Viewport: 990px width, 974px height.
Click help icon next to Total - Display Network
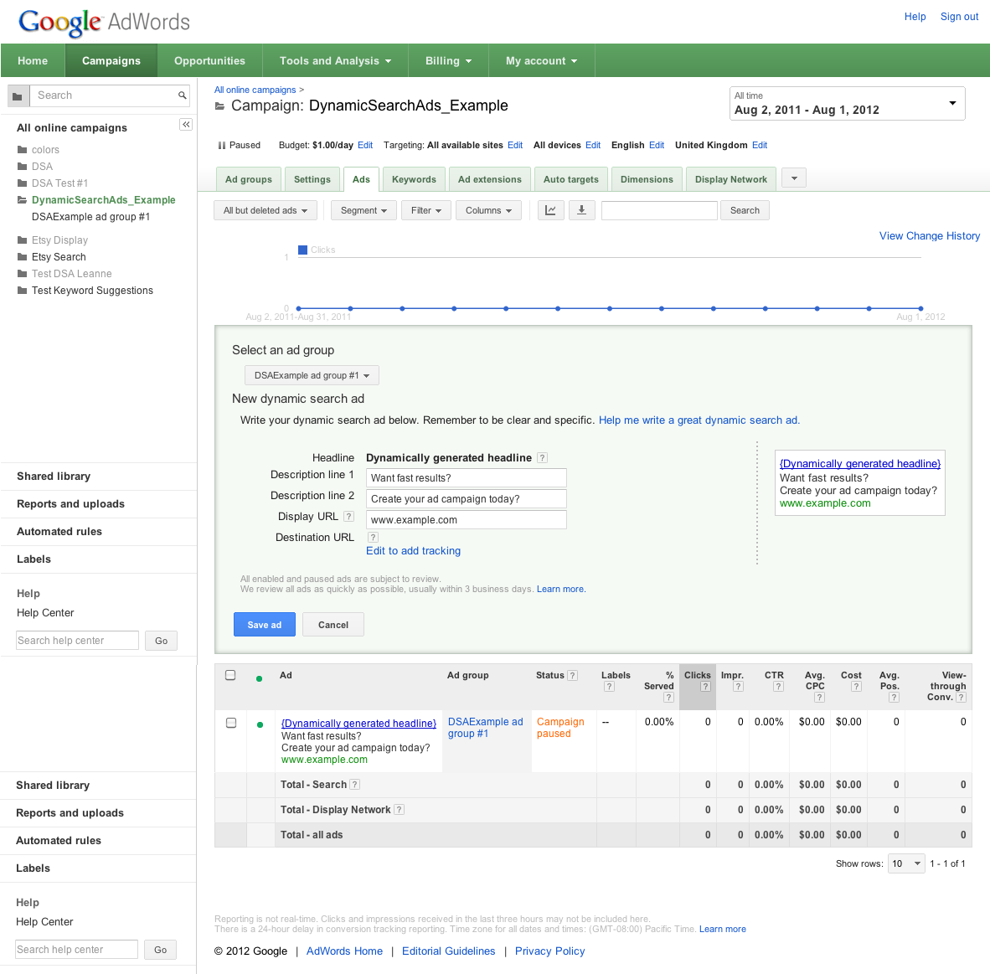click(x=399, y=809)
